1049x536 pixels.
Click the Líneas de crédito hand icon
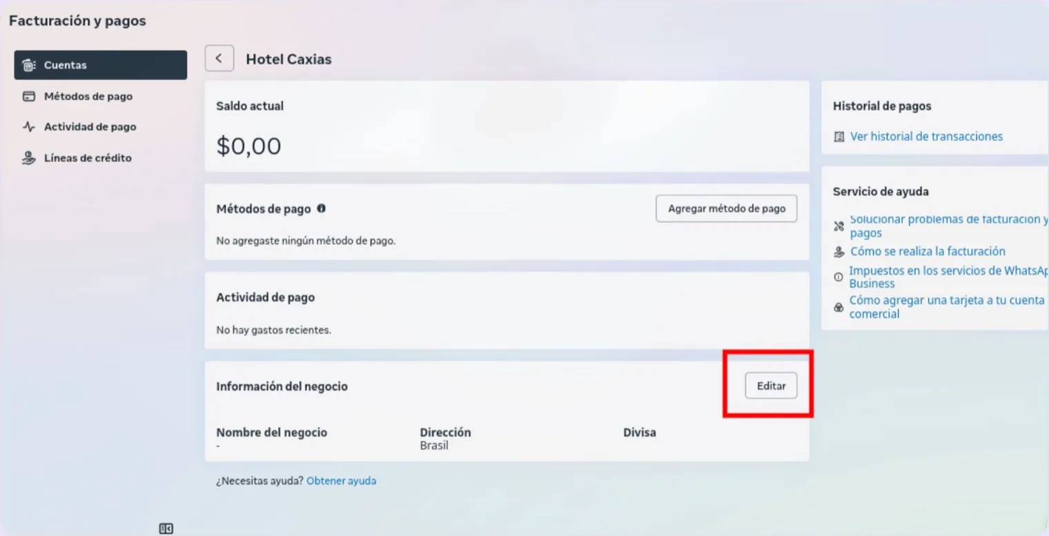coord(28,158)
